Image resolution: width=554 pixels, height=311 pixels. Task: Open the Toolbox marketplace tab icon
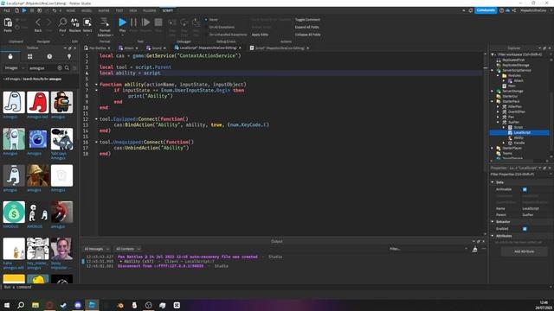click(x=10, y=56)
